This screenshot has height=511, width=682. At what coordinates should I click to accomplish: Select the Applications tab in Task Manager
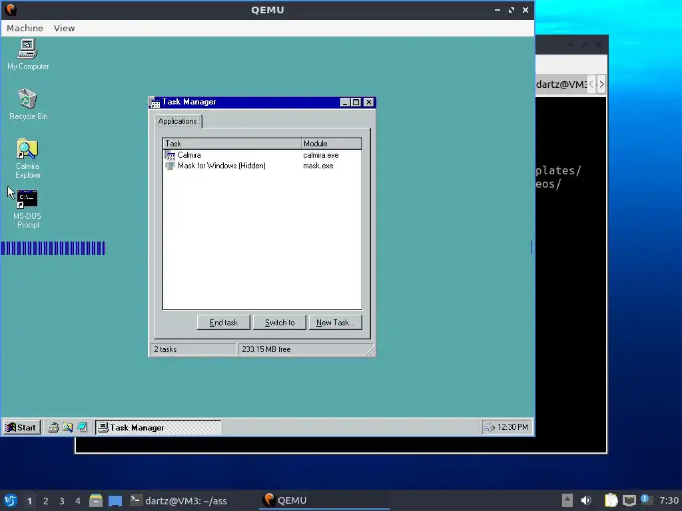click(x=177, y=121)
